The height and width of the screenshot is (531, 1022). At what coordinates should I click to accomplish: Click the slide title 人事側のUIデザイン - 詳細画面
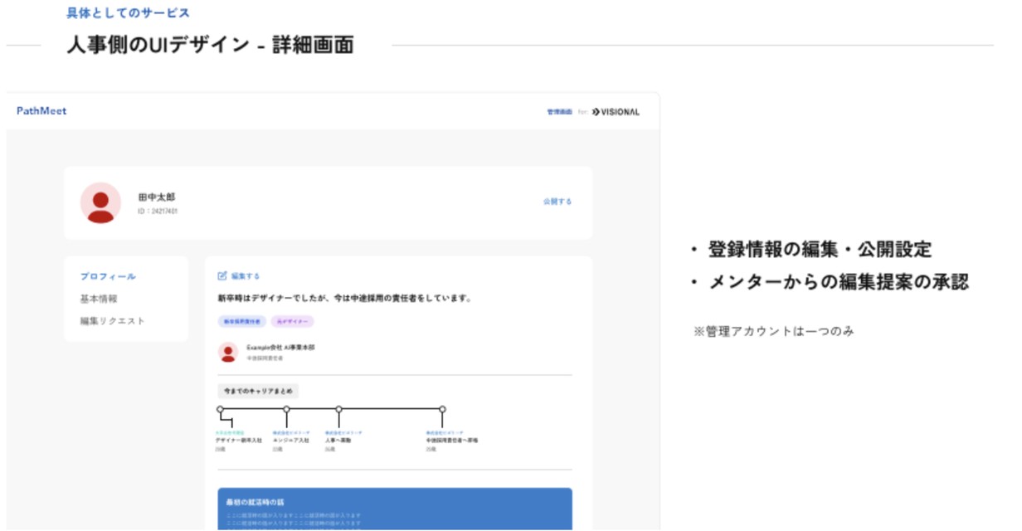211,45
